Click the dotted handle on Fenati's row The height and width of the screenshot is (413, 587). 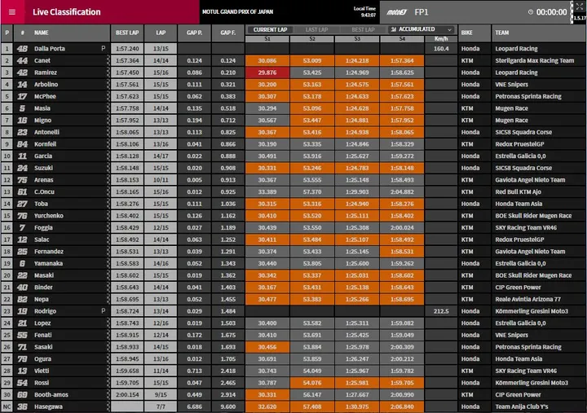(108, 335)
